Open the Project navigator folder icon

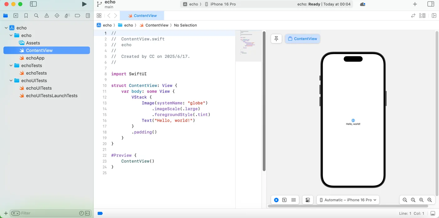tap(5, 16)
